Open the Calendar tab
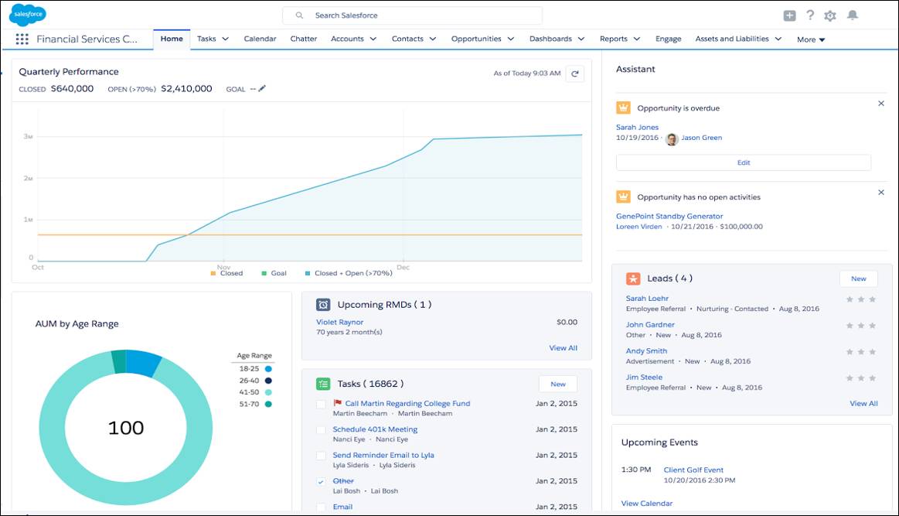The image size is (899, 516). tap(260, 39)
